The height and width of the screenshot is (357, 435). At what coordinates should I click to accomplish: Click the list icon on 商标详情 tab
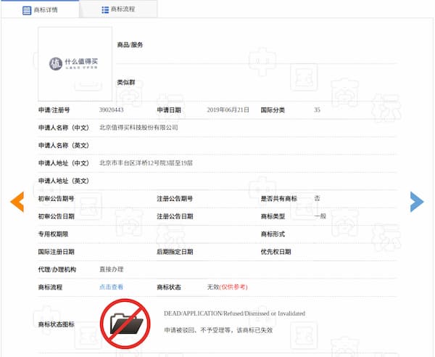pyautogui.click(x=27, y=10)
